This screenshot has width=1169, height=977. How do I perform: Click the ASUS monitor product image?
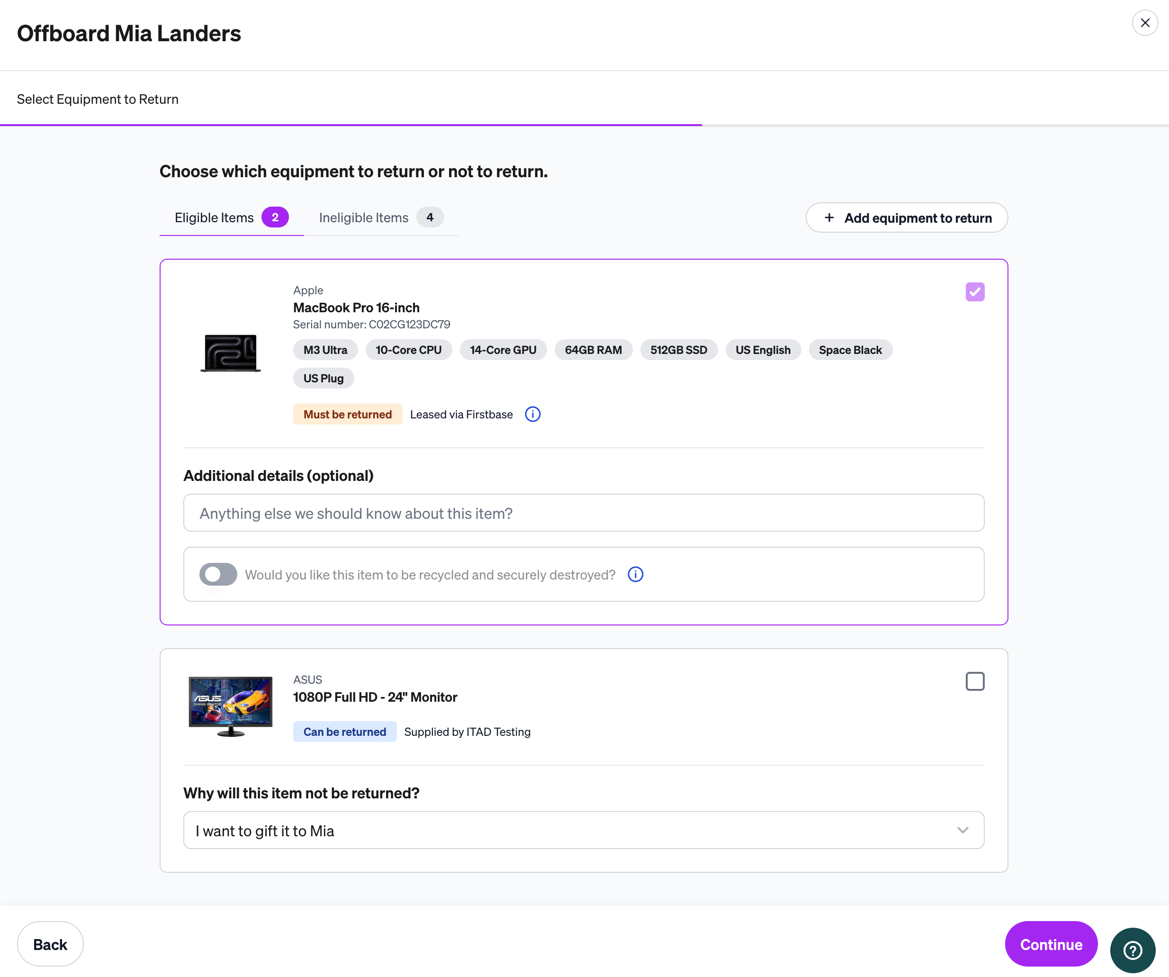click(231, 706)
